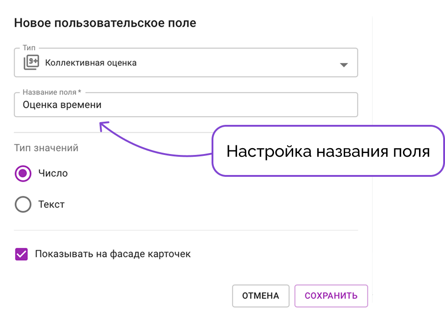Click the Новое пользовательское поле dialog title
This screenshot has width=445, height=319.
click(x=105, y=23)
